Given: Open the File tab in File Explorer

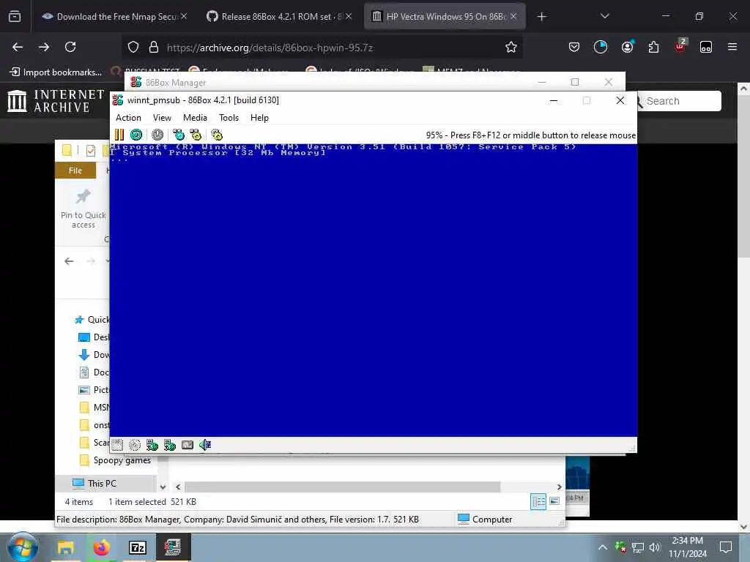Looking at the screenshot, I should (75, 171).
